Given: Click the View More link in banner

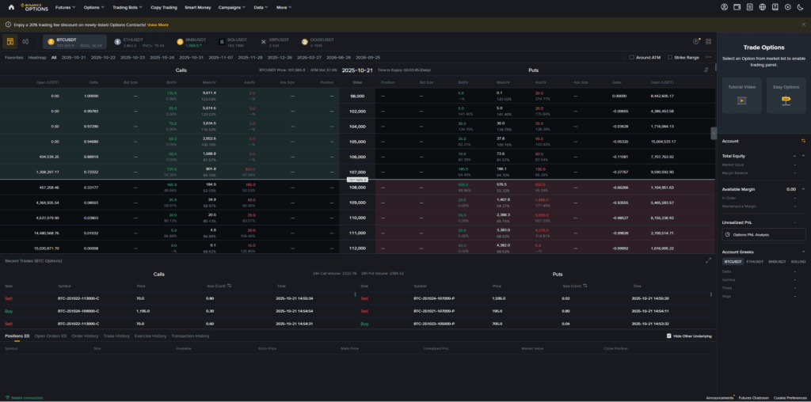Looking at the screenshot, I should 158,25.
